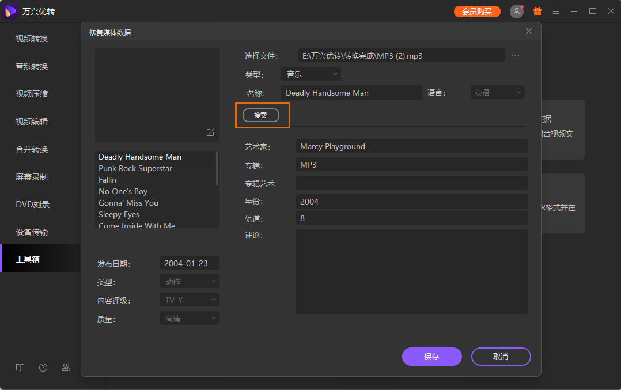The height and width of the screenshot is (390, 621).
Task: Open the 质量 quality dropdown
Action: (x=189, y=317)
